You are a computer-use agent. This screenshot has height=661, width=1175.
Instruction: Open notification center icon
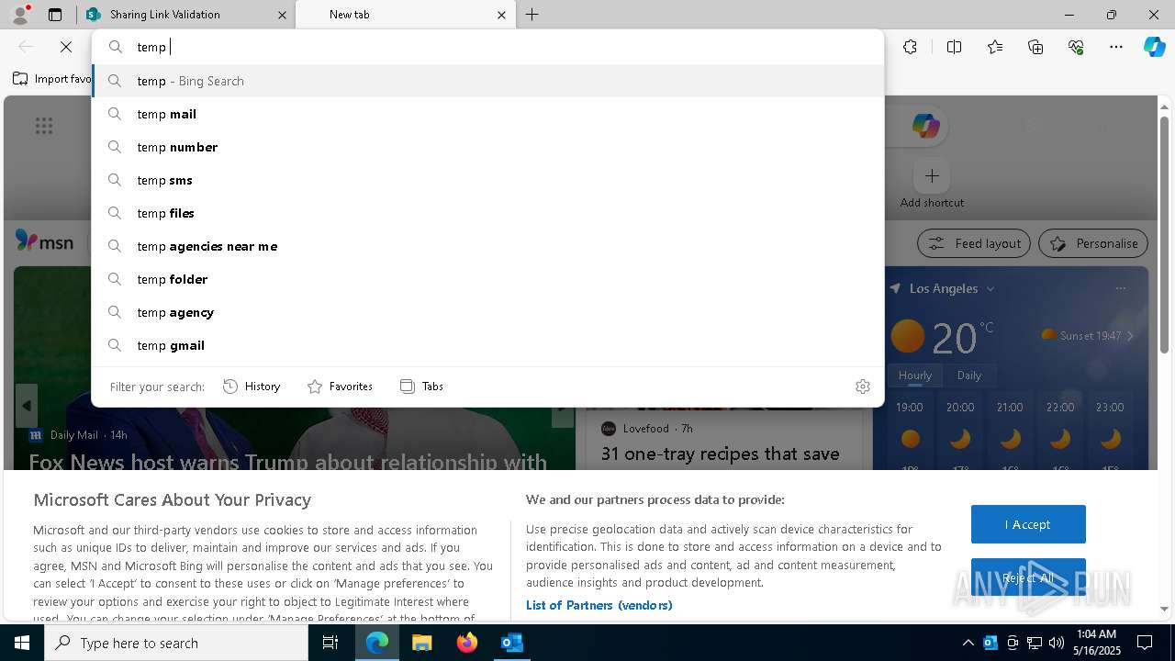click(x=1145, y=643)
